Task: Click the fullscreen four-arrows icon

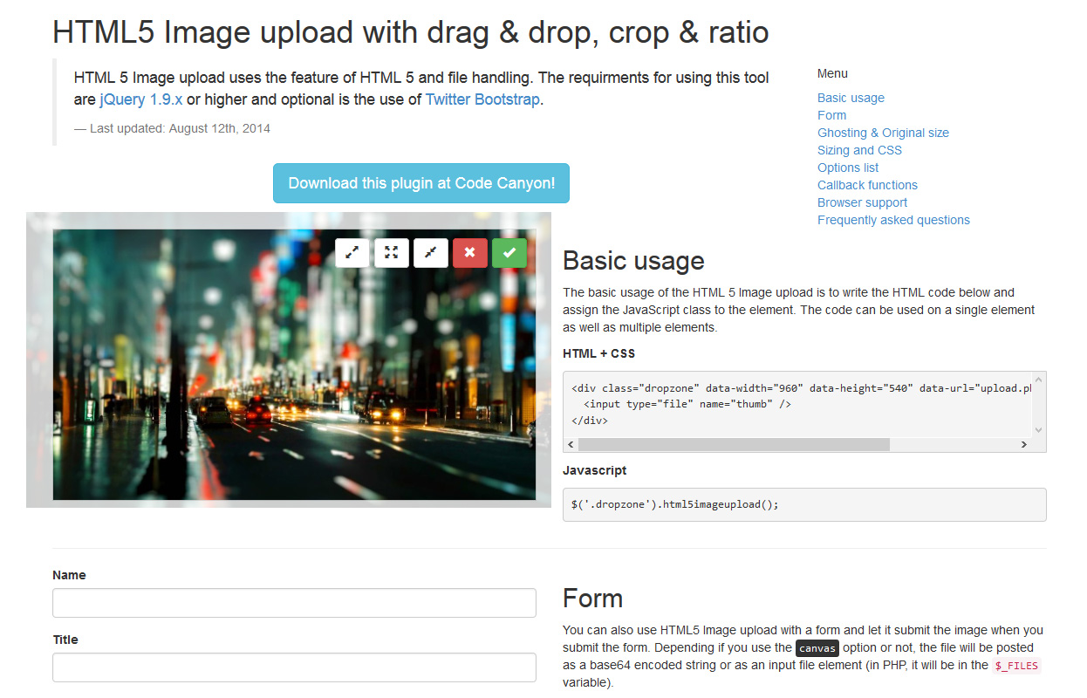Action: click(392, 253)
